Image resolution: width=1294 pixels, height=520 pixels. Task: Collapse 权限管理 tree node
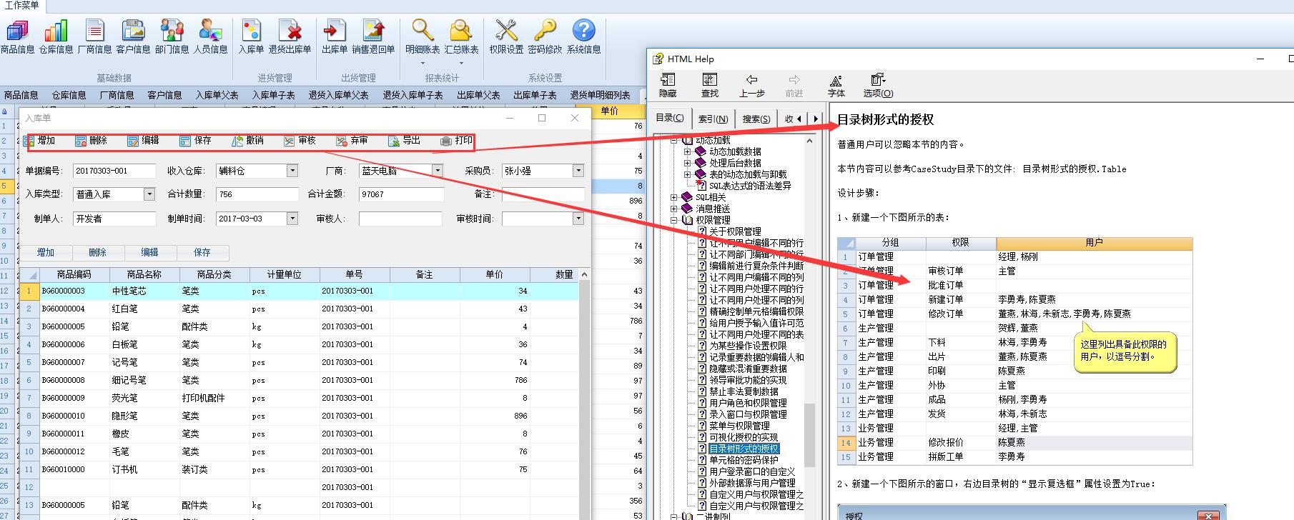(673, 220)
